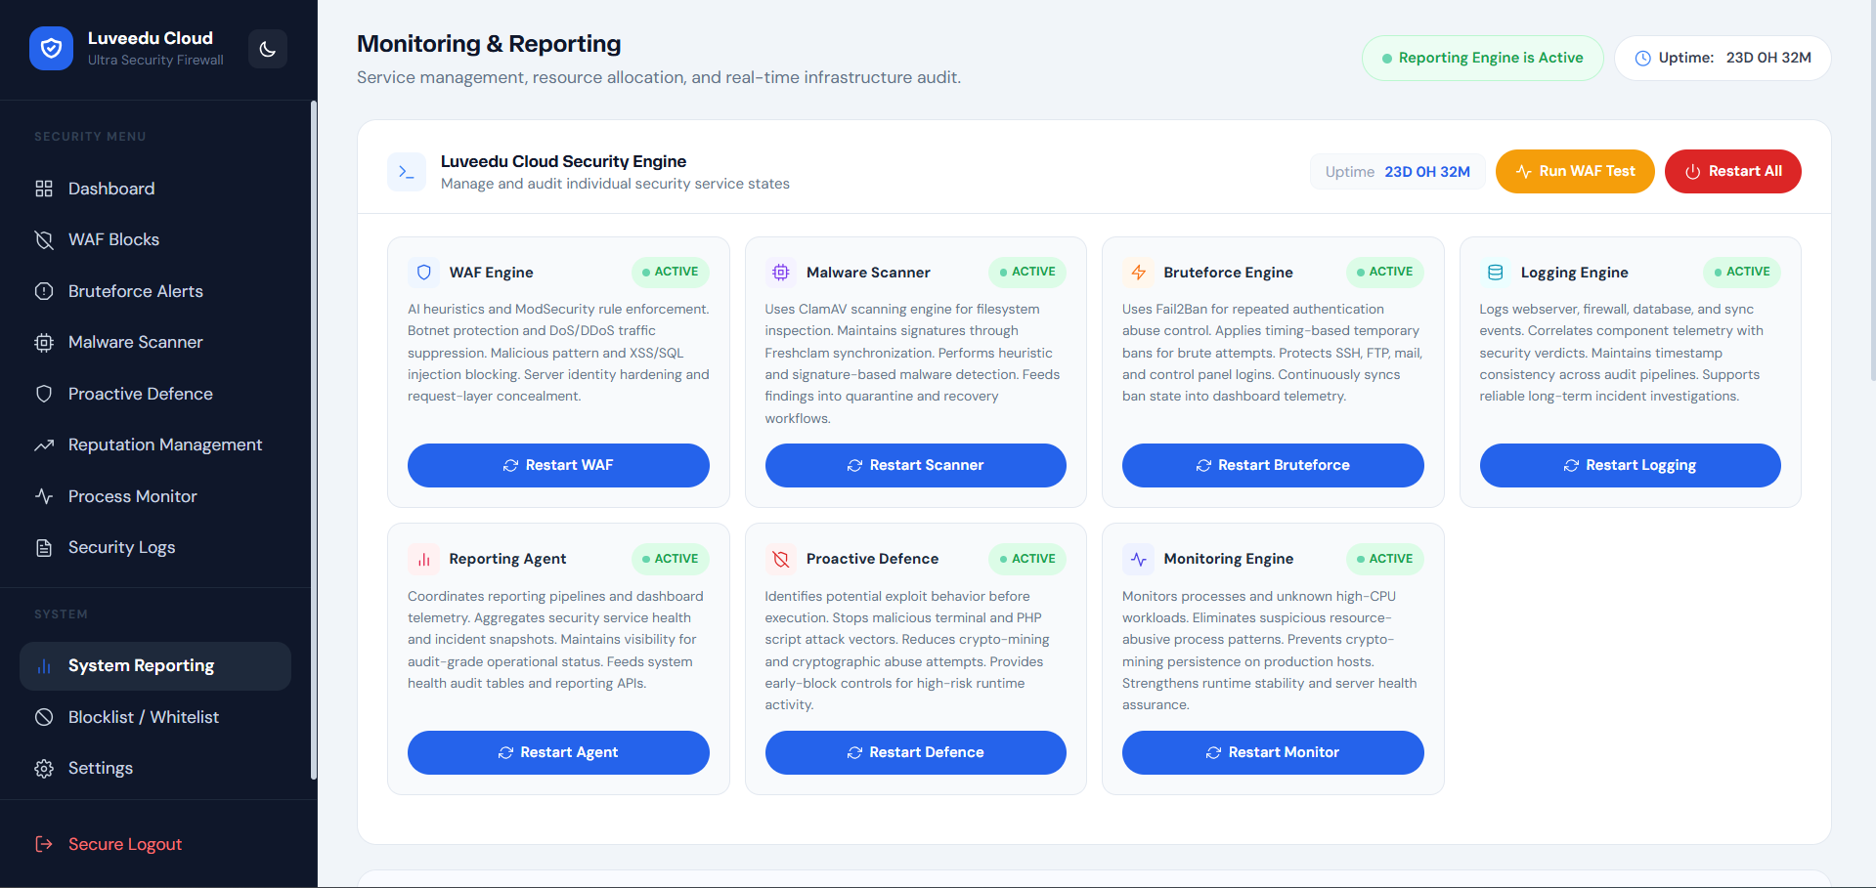Click the terminal prompt icon beside Security Engine
1876x888 pixels.
point(407,172)
